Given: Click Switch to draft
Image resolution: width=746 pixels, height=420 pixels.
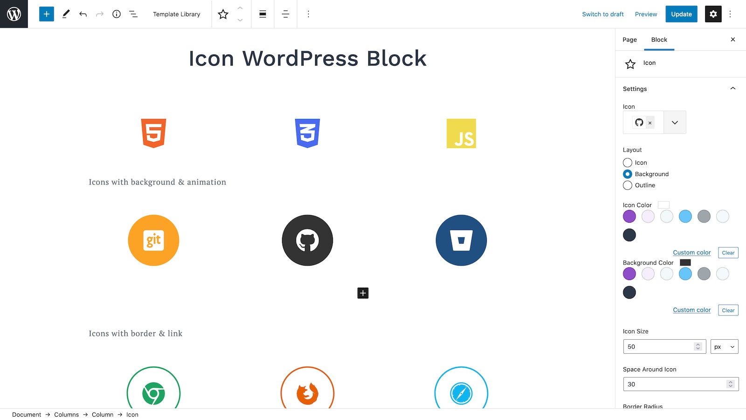Looking at the screenshot, I should click(603, 14).
